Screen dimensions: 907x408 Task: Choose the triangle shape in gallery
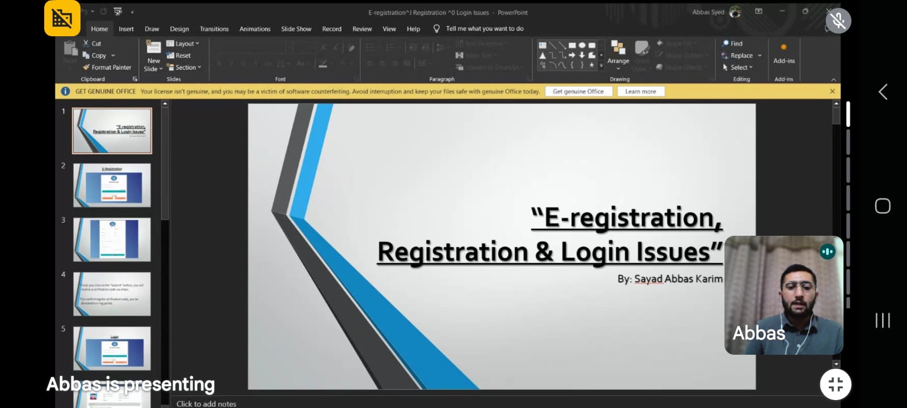pos(542,55)
